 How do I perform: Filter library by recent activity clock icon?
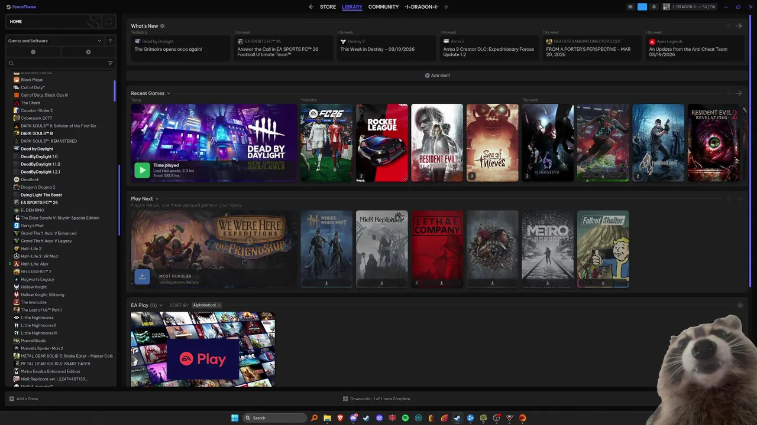coord(33,52)
